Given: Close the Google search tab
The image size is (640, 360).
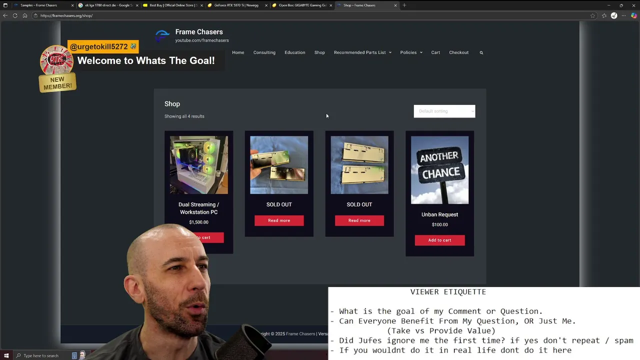Looking at the screenshot, I should (137, 5).
